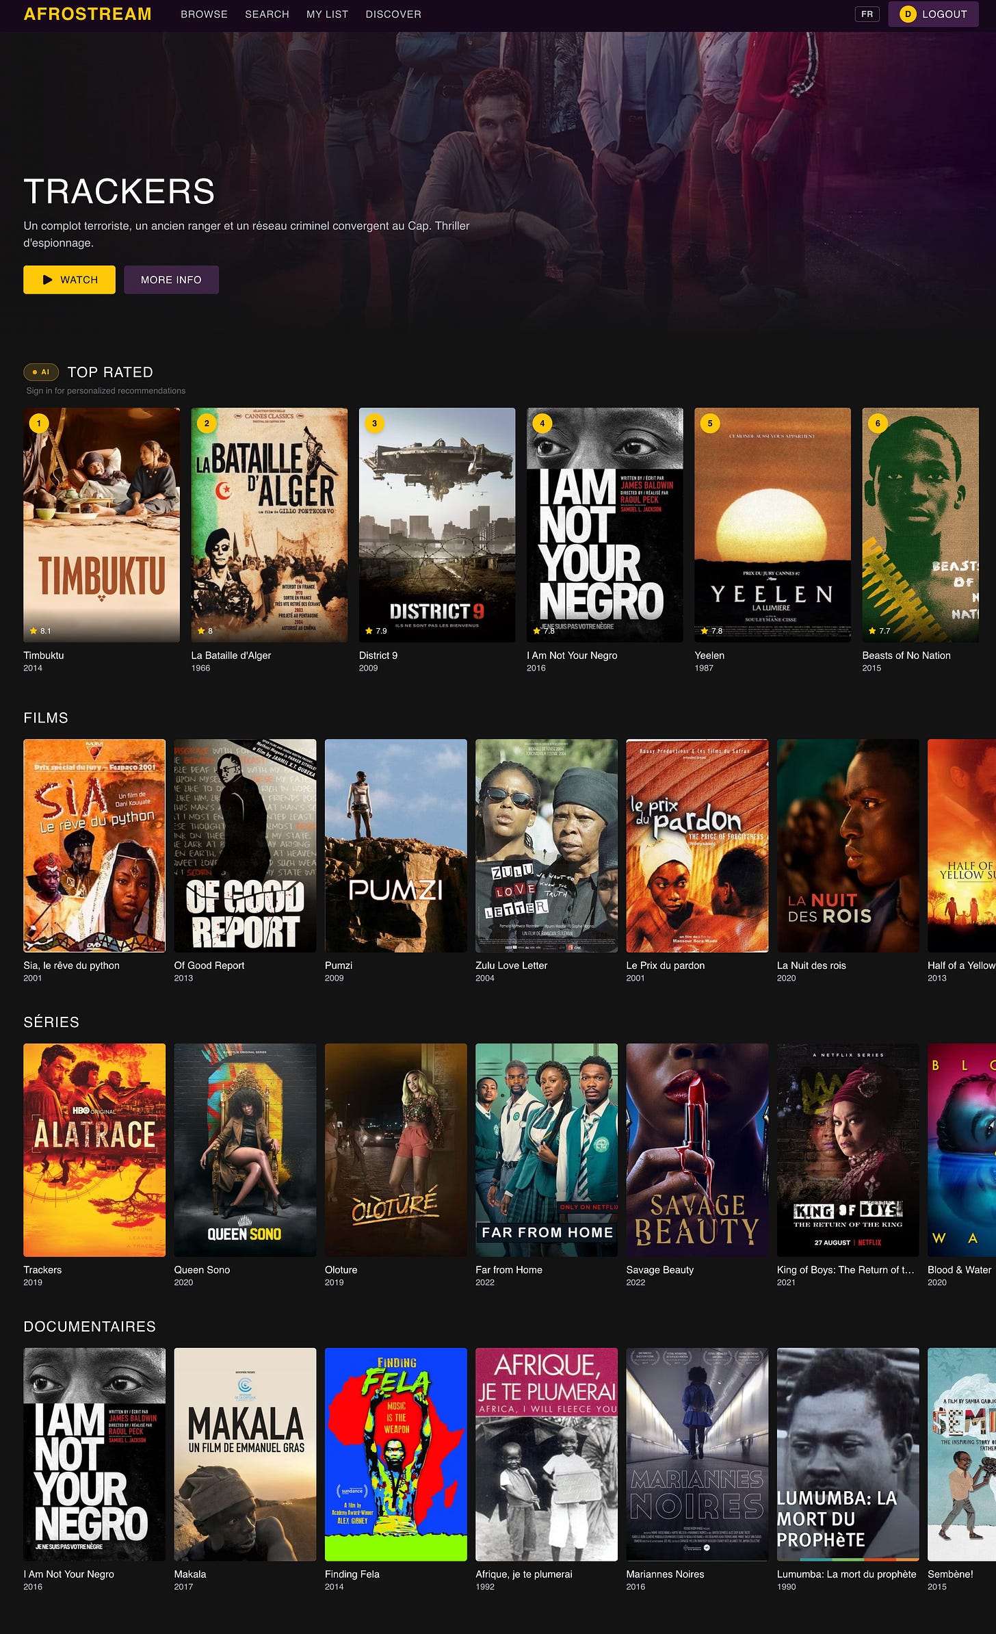Open the Zulu Love Letter poster
Image resolution: width=996 pixels, height=1634 pixels.
click(x=547, y=845)
